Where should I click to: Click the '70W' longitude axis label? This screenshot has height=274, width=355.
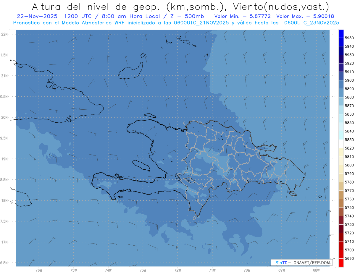pyautogui.click(x=247, y=270)
